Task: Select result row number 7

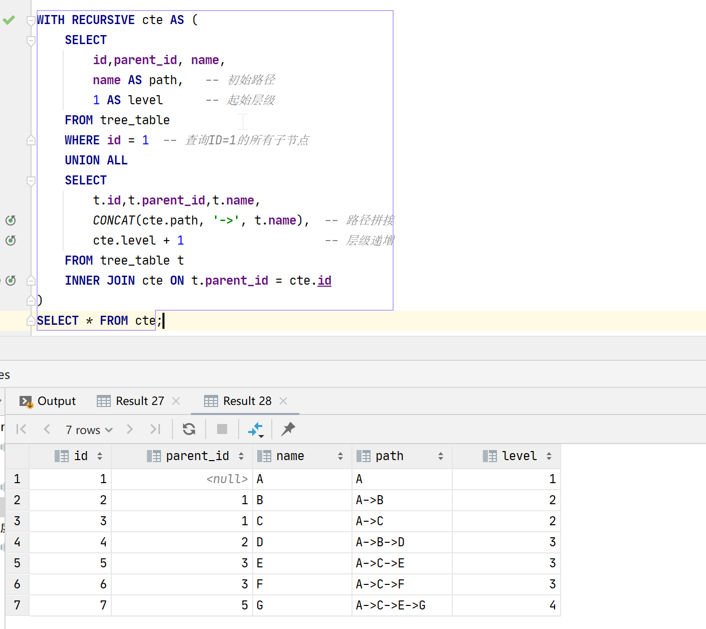Action: click(x=17, y=605)
